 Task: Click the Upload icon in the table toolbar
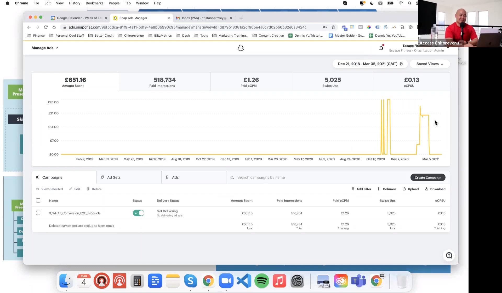(404, 189)
